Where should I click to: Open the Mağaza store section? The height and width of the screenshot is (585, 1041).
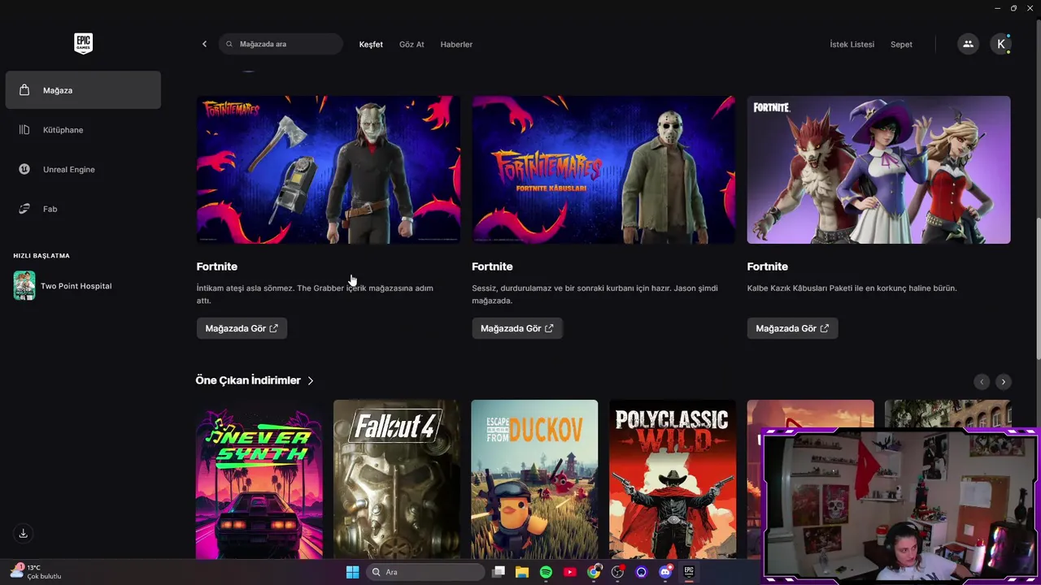coord(83,90)
